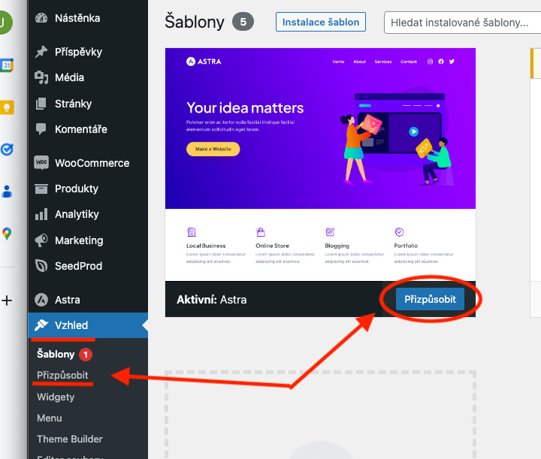Select Widgety under Vzhled submenu
This screenshot has width=541, height=459.
(56, 397)
